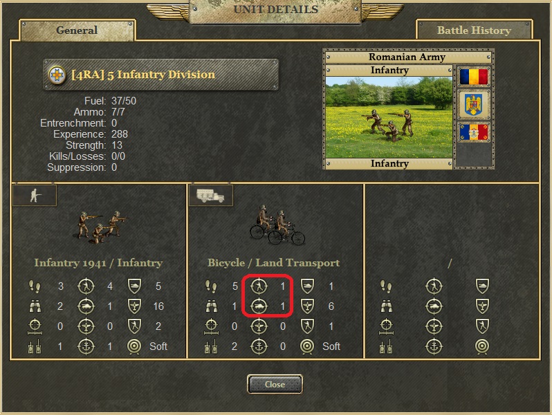Click the unit medal icon beside division name
The width and height of the screenshot is (552, 415).
pos(57,75)
